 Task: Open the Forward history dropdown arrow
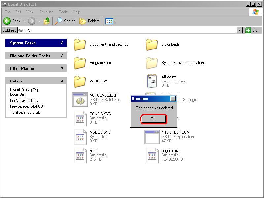tap(39, 21)
